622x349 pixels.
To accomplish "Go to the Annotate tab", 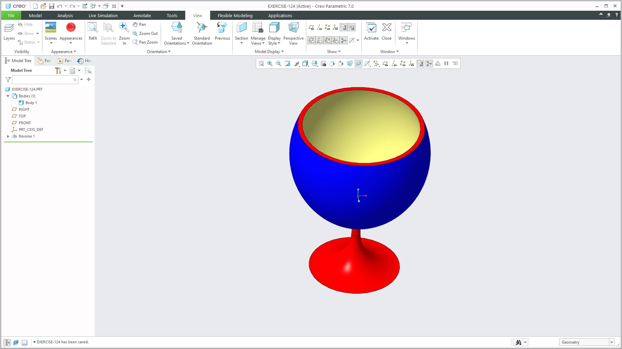I will tap(142, 15).
